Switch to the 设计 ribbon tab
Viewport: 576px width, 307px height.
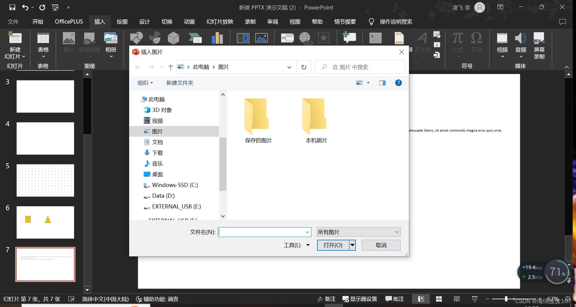pyautogui.click(x=144, y=22)
